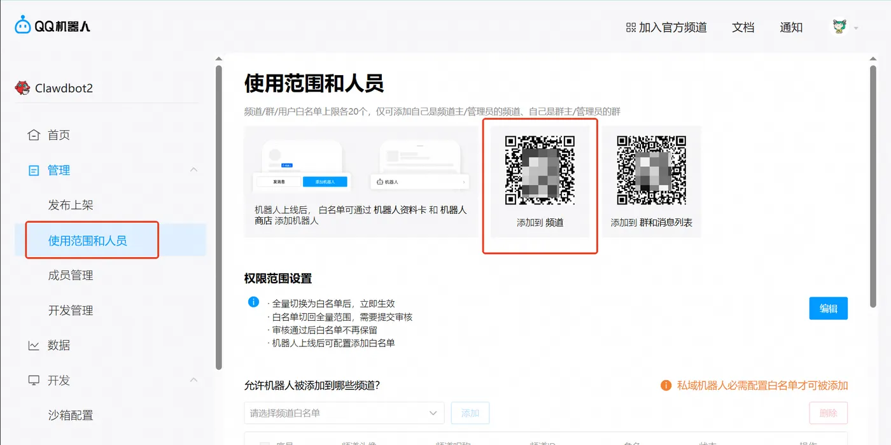Open the 请选择频道白名单 dropdown
Image resolution: width=891 pixels, height=445 pixels.
pyautogui.click(x=344, y=413)
